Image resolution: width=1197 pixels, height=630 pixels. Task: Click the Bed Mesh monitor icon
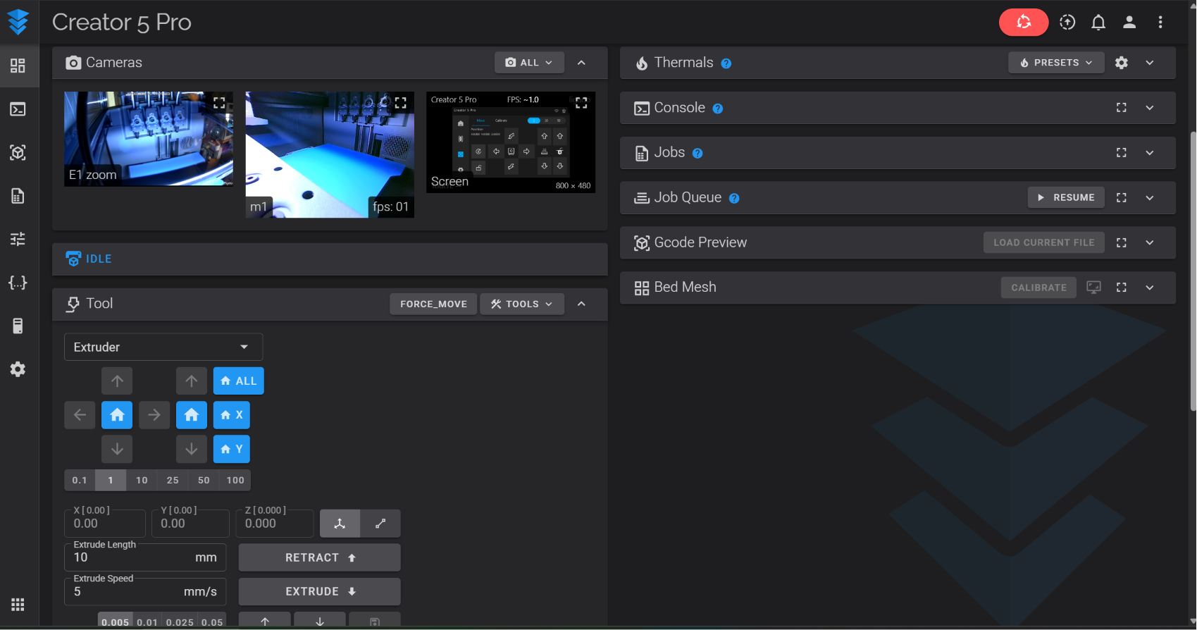[x=1093, y=288]
